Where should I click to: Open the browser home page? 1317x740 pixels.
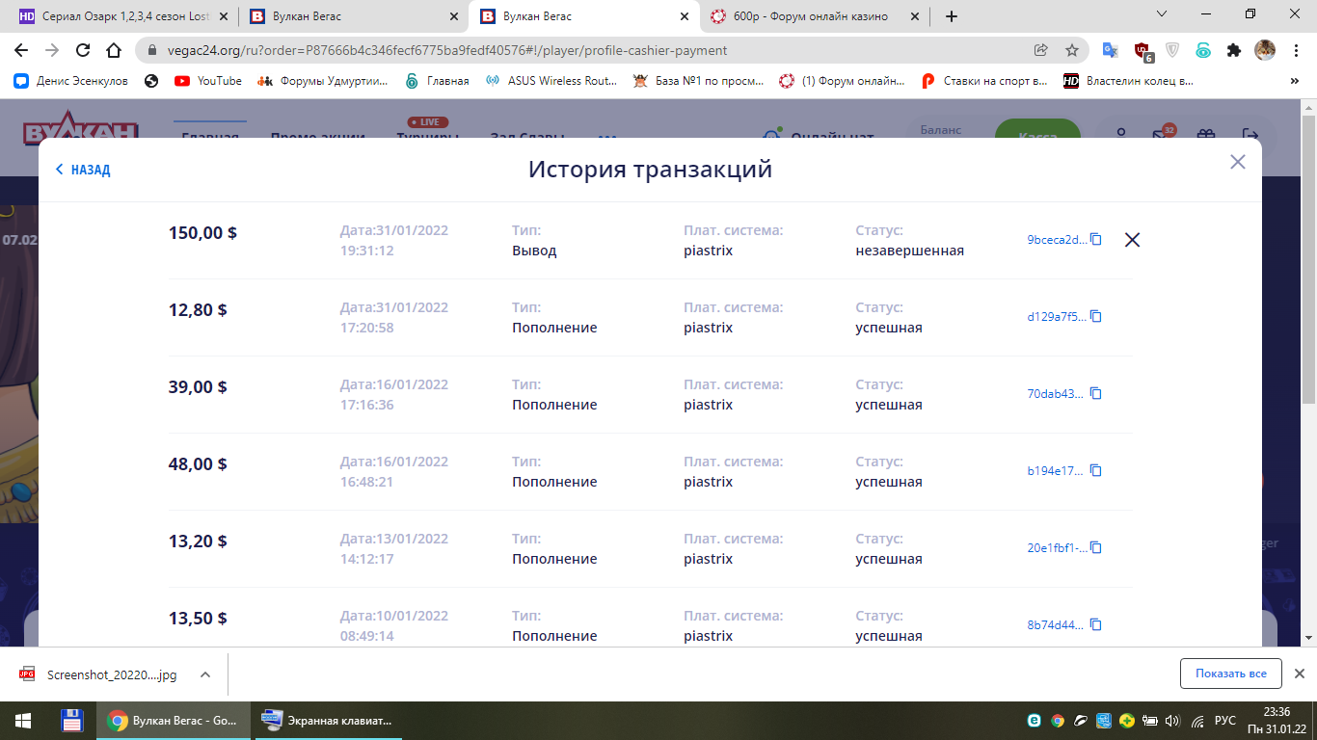[114, 50]
